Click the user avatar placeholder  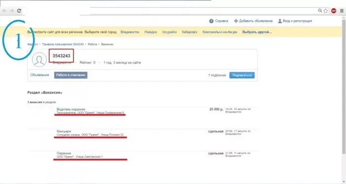tap(39, 60)
